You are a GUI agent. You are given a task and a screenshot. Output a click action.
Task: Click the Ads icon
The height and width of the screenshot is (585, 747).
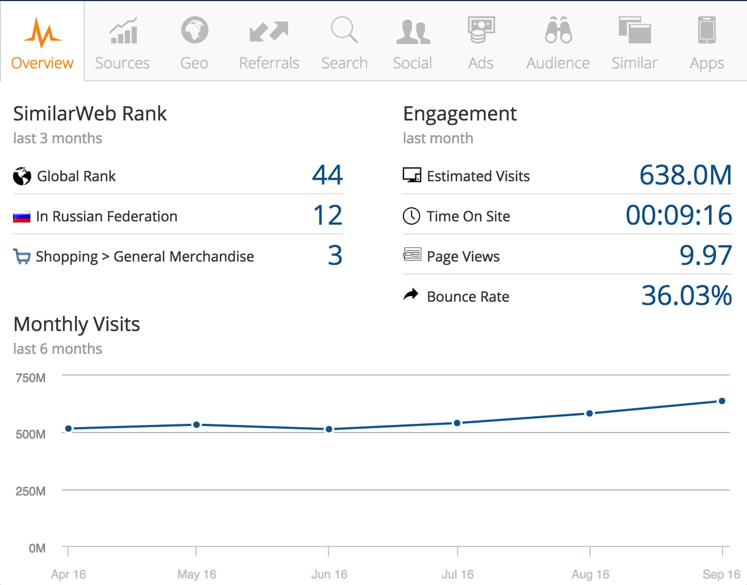(481, 30)
